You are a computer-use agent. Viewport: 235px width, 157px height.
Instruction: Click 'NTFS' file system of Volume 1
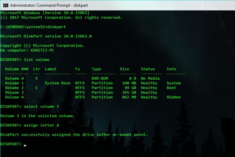[x=80, y=83]
